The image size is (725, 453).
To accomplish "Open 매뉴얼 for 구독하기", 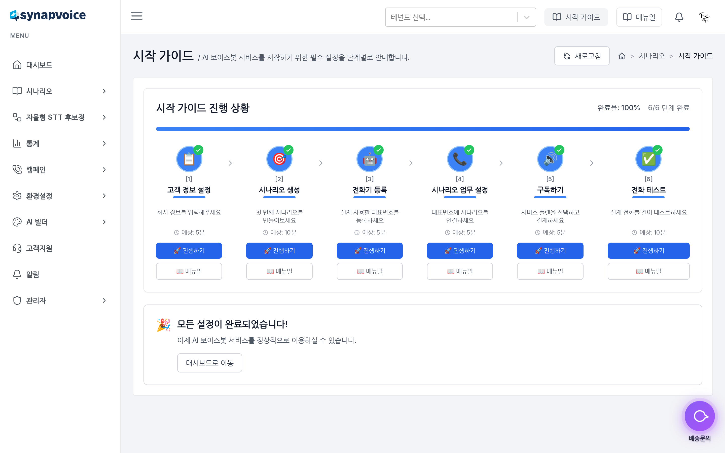I will 550,271.
